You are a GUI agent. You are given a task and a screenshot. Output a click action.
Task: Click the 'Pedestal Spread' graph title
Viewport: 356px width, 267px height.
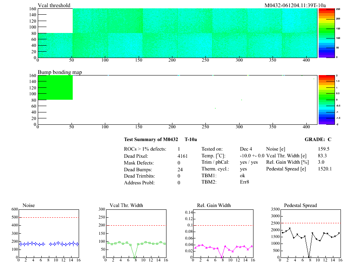tap(300, 205)
